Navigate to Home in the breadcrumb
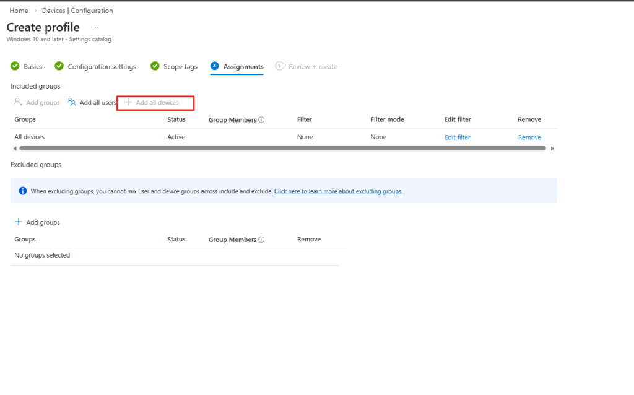 pos(19,11)
